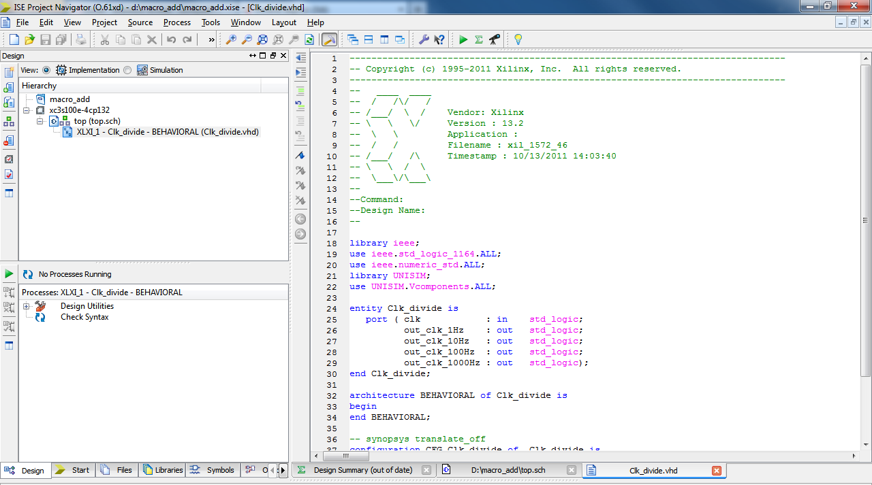Open the Design Summary editor tab
This screenshot has width=872, height=485.
coord(362,470)
